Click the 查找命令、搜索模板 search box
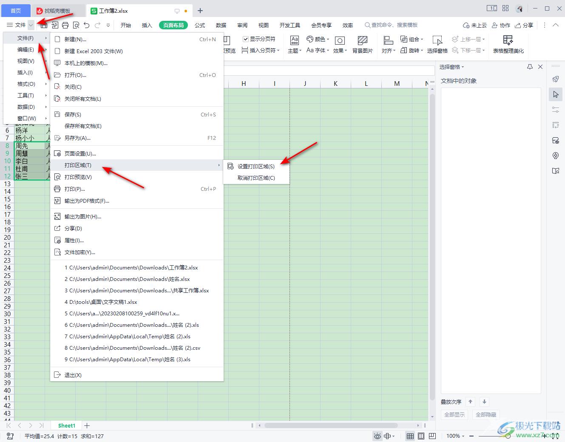The height and width of the screenshot is (442, 565). (x=391, y=25)
